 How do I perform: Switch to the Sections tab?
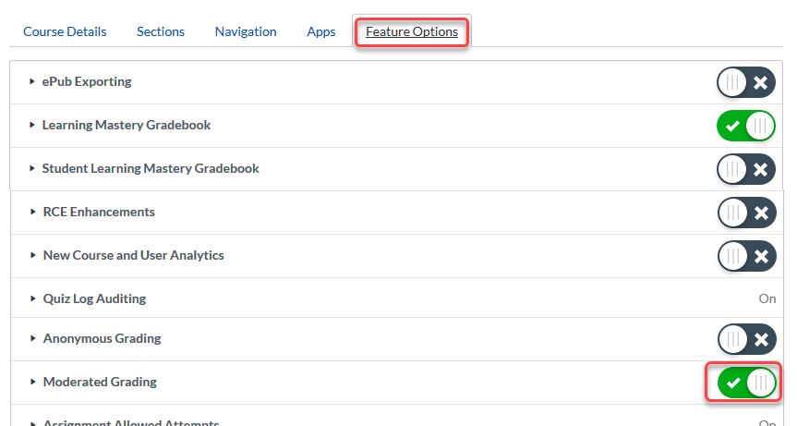(161, 31)
